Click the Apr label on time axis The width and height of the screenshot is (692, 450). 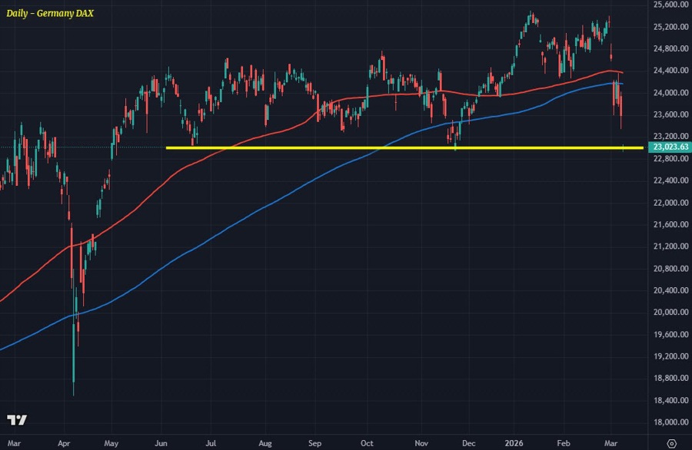click(x=63, y=443)
